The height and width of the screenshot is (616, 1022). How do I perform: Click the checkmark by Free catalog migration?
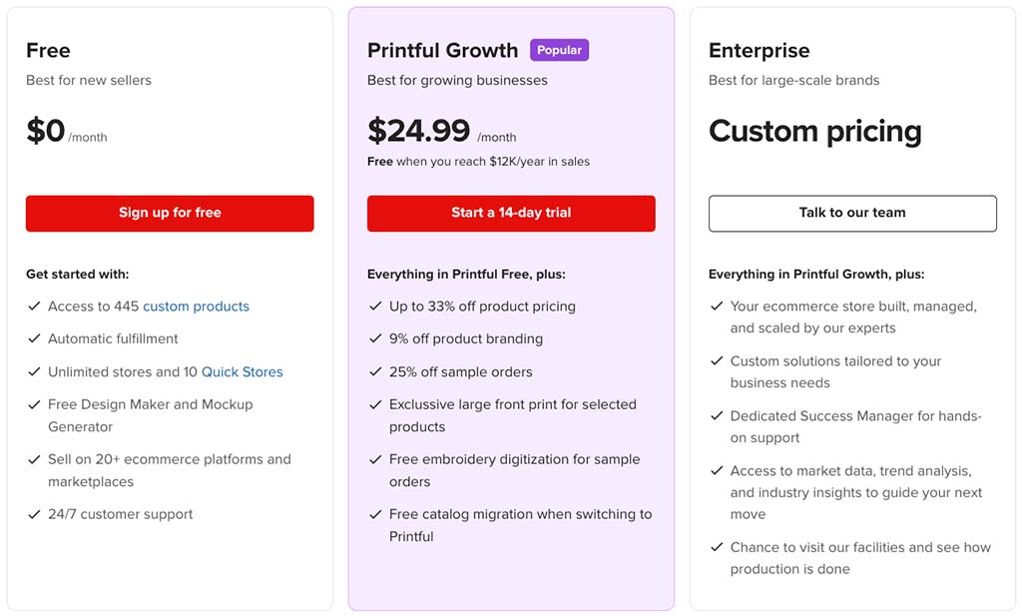coord(375,514)
